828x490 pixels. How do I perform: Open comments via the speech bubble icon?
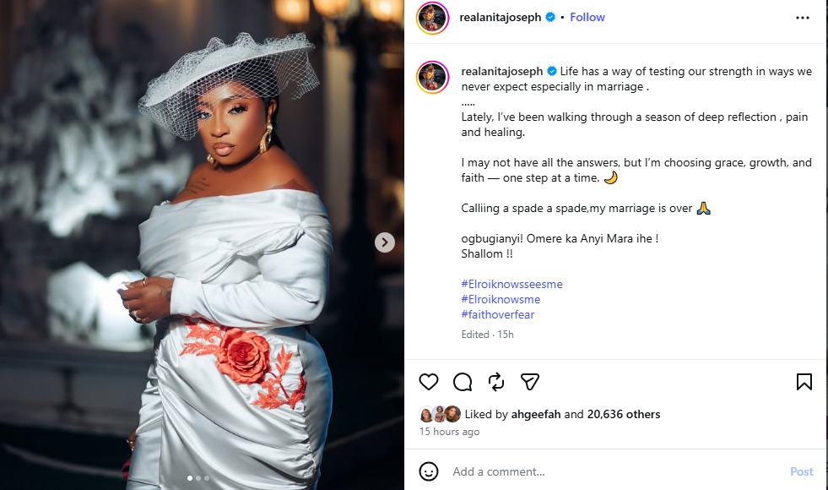463,382
